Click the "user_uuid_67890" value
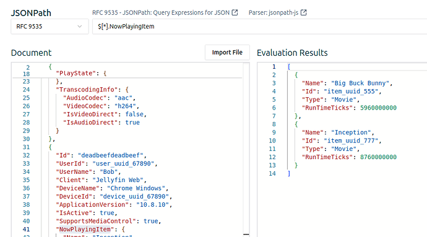Screen dimensions: 427x237 (123, 163)
